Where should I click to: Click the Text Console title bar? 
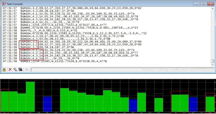tap(96, 4)
